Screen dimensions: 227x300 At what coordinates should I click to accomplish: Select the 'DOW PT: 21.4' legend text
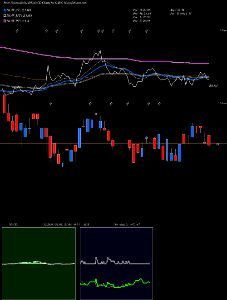coord(18,21)
